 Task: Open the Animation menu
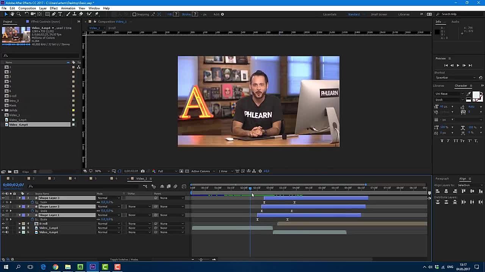[x=68, y=8]
